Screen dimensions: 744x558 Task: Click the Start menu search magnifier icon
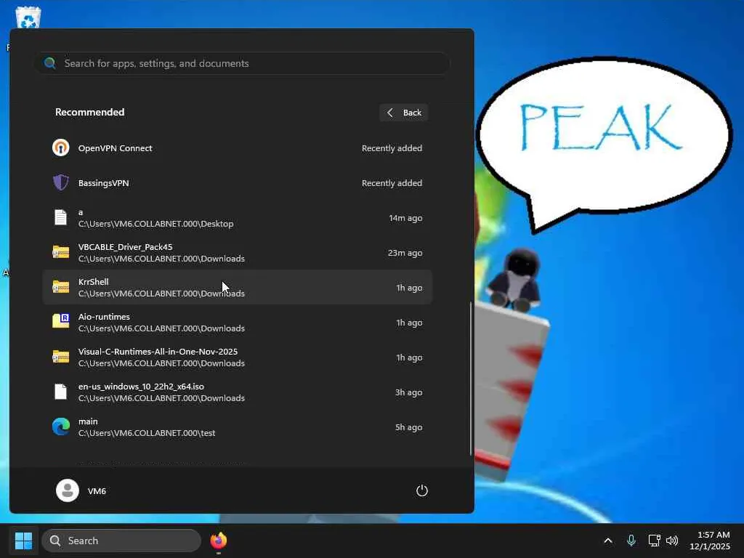tap(50, 63)
